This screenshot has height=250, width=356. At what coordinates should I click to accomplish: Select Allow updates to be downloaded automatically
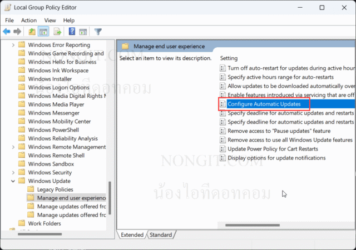pyautogui.click(x=291, y=86)
